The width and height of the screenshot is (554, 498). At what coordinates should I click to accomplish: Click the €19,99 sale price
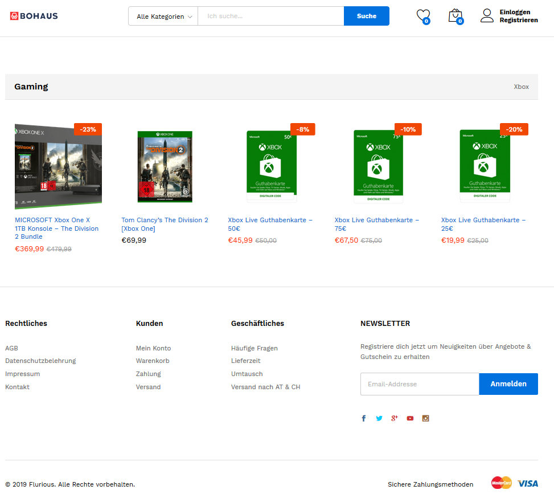(x=453, y=240)
